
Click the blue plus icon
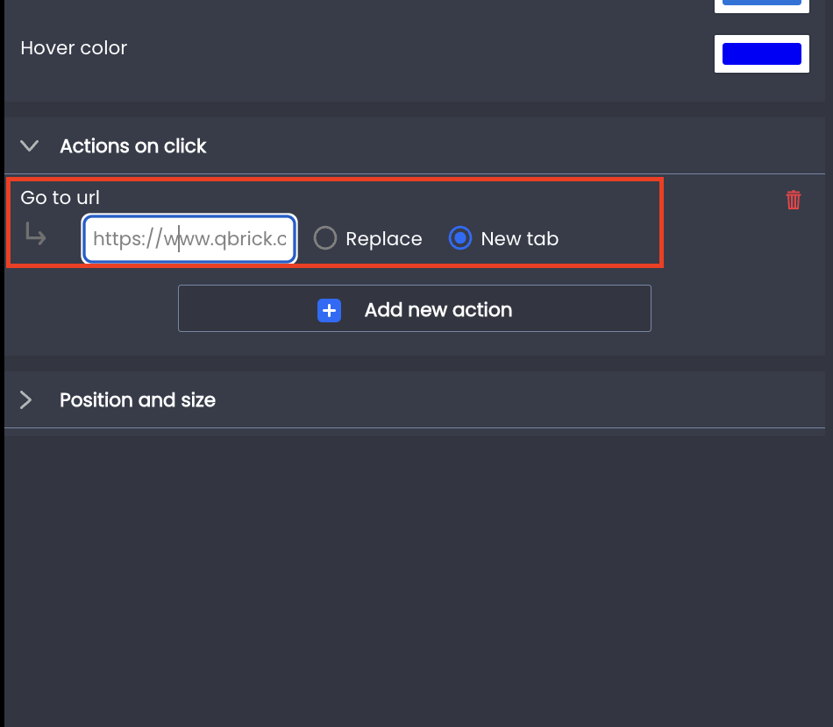click(x=330, y=310)
